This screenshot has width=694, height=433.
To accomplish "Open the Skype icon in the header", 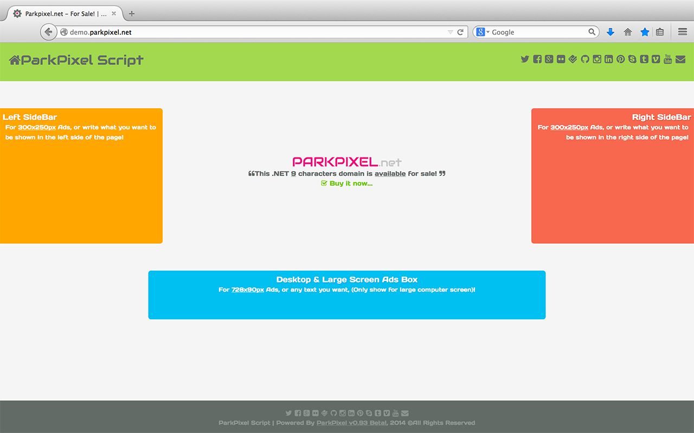I will pyautogui.click(x=632, y=60).
